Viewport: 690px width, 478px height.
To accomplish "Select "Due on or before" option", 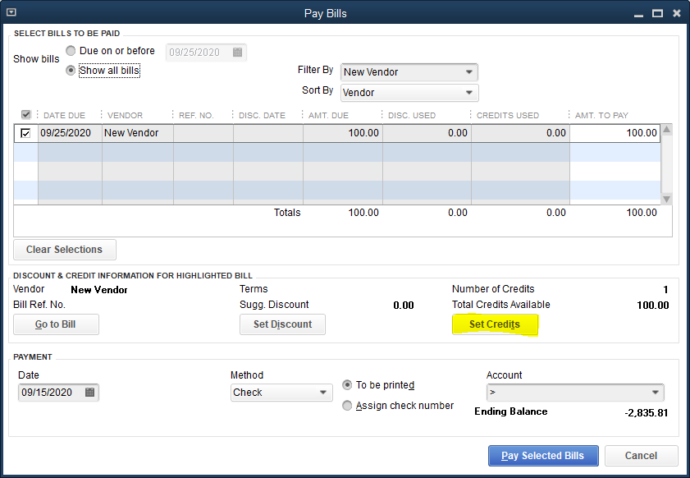I will 71,51.
